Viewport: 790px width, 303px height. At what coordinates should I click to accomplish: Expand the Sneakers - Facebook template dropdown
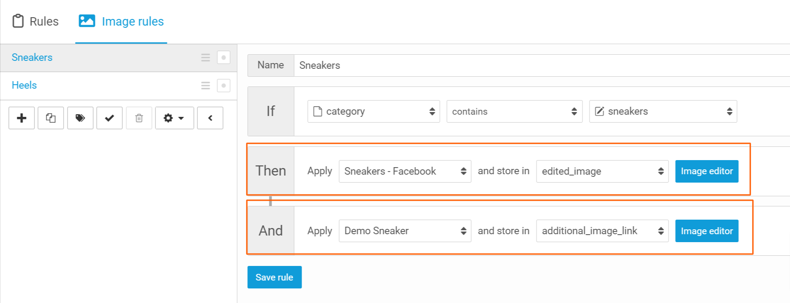pos(405,171)
